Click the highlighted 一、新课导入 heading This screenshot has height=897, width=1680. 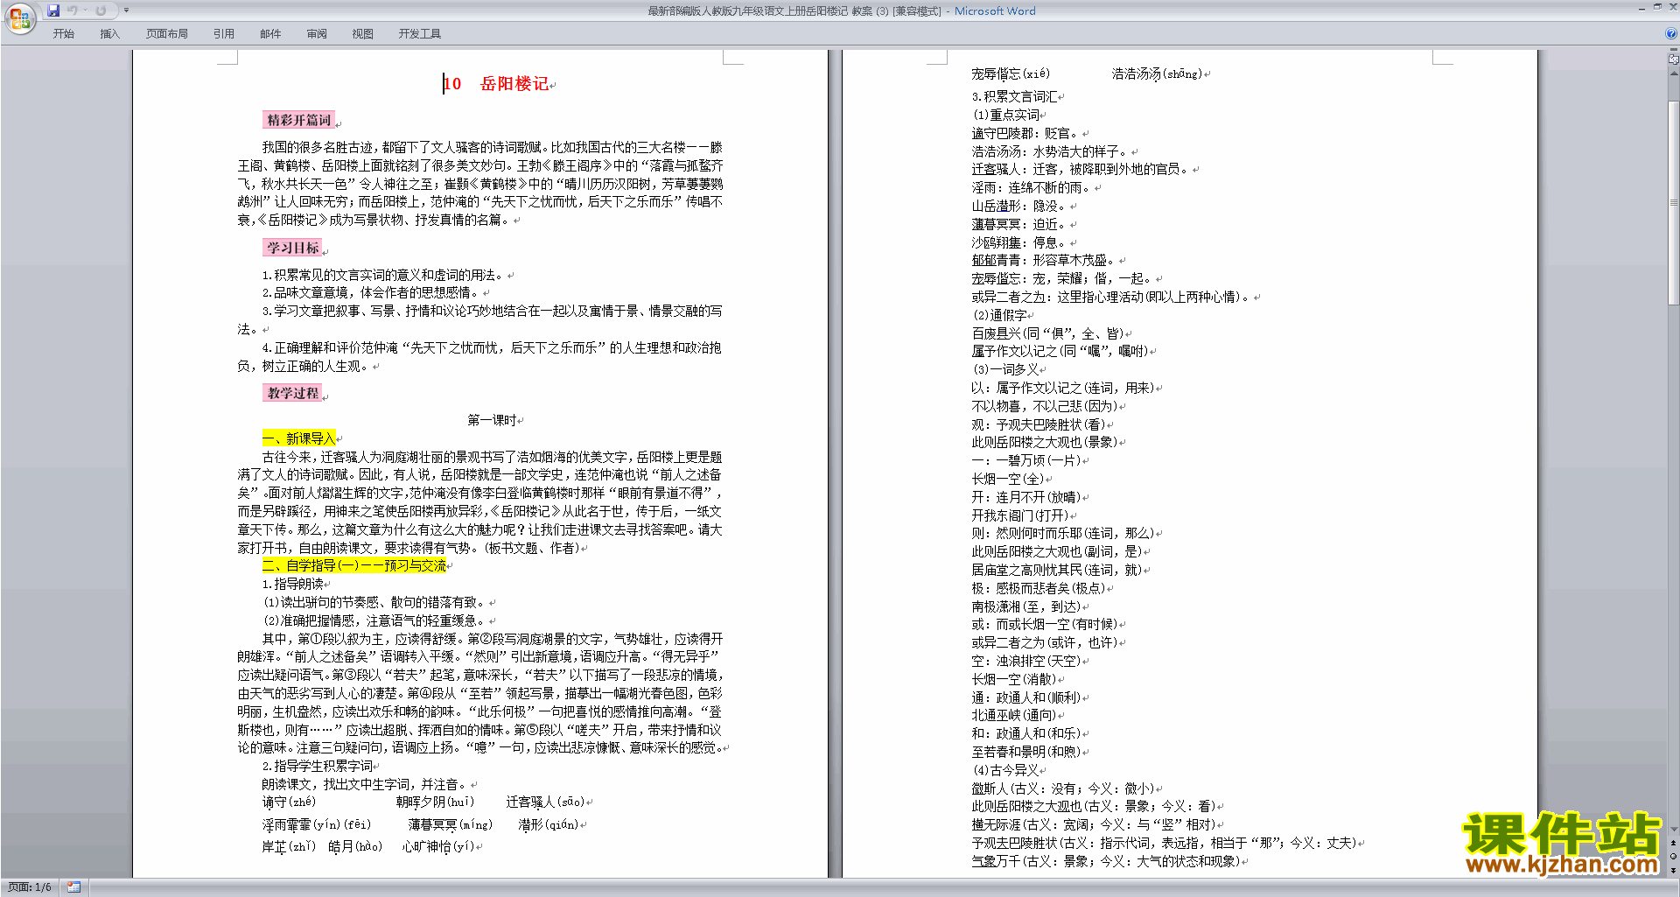pos(299,438)
